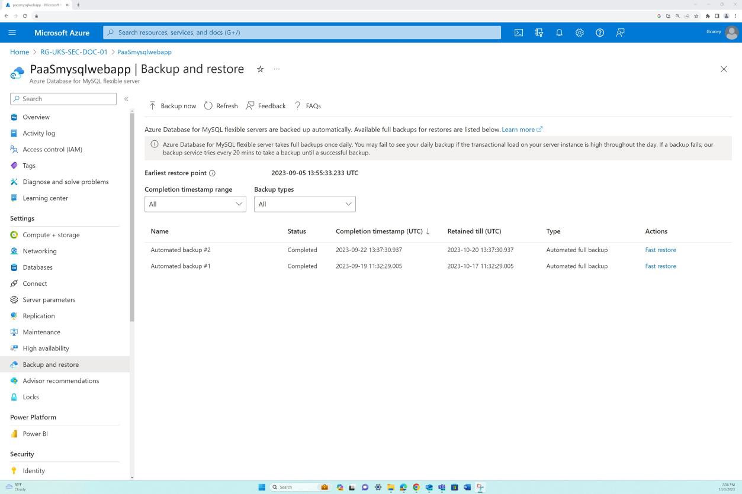742x494 pixels.
Task: Send feedback using the top bar feedback icon
Action: pyautogui.click(x=619, y=33)
